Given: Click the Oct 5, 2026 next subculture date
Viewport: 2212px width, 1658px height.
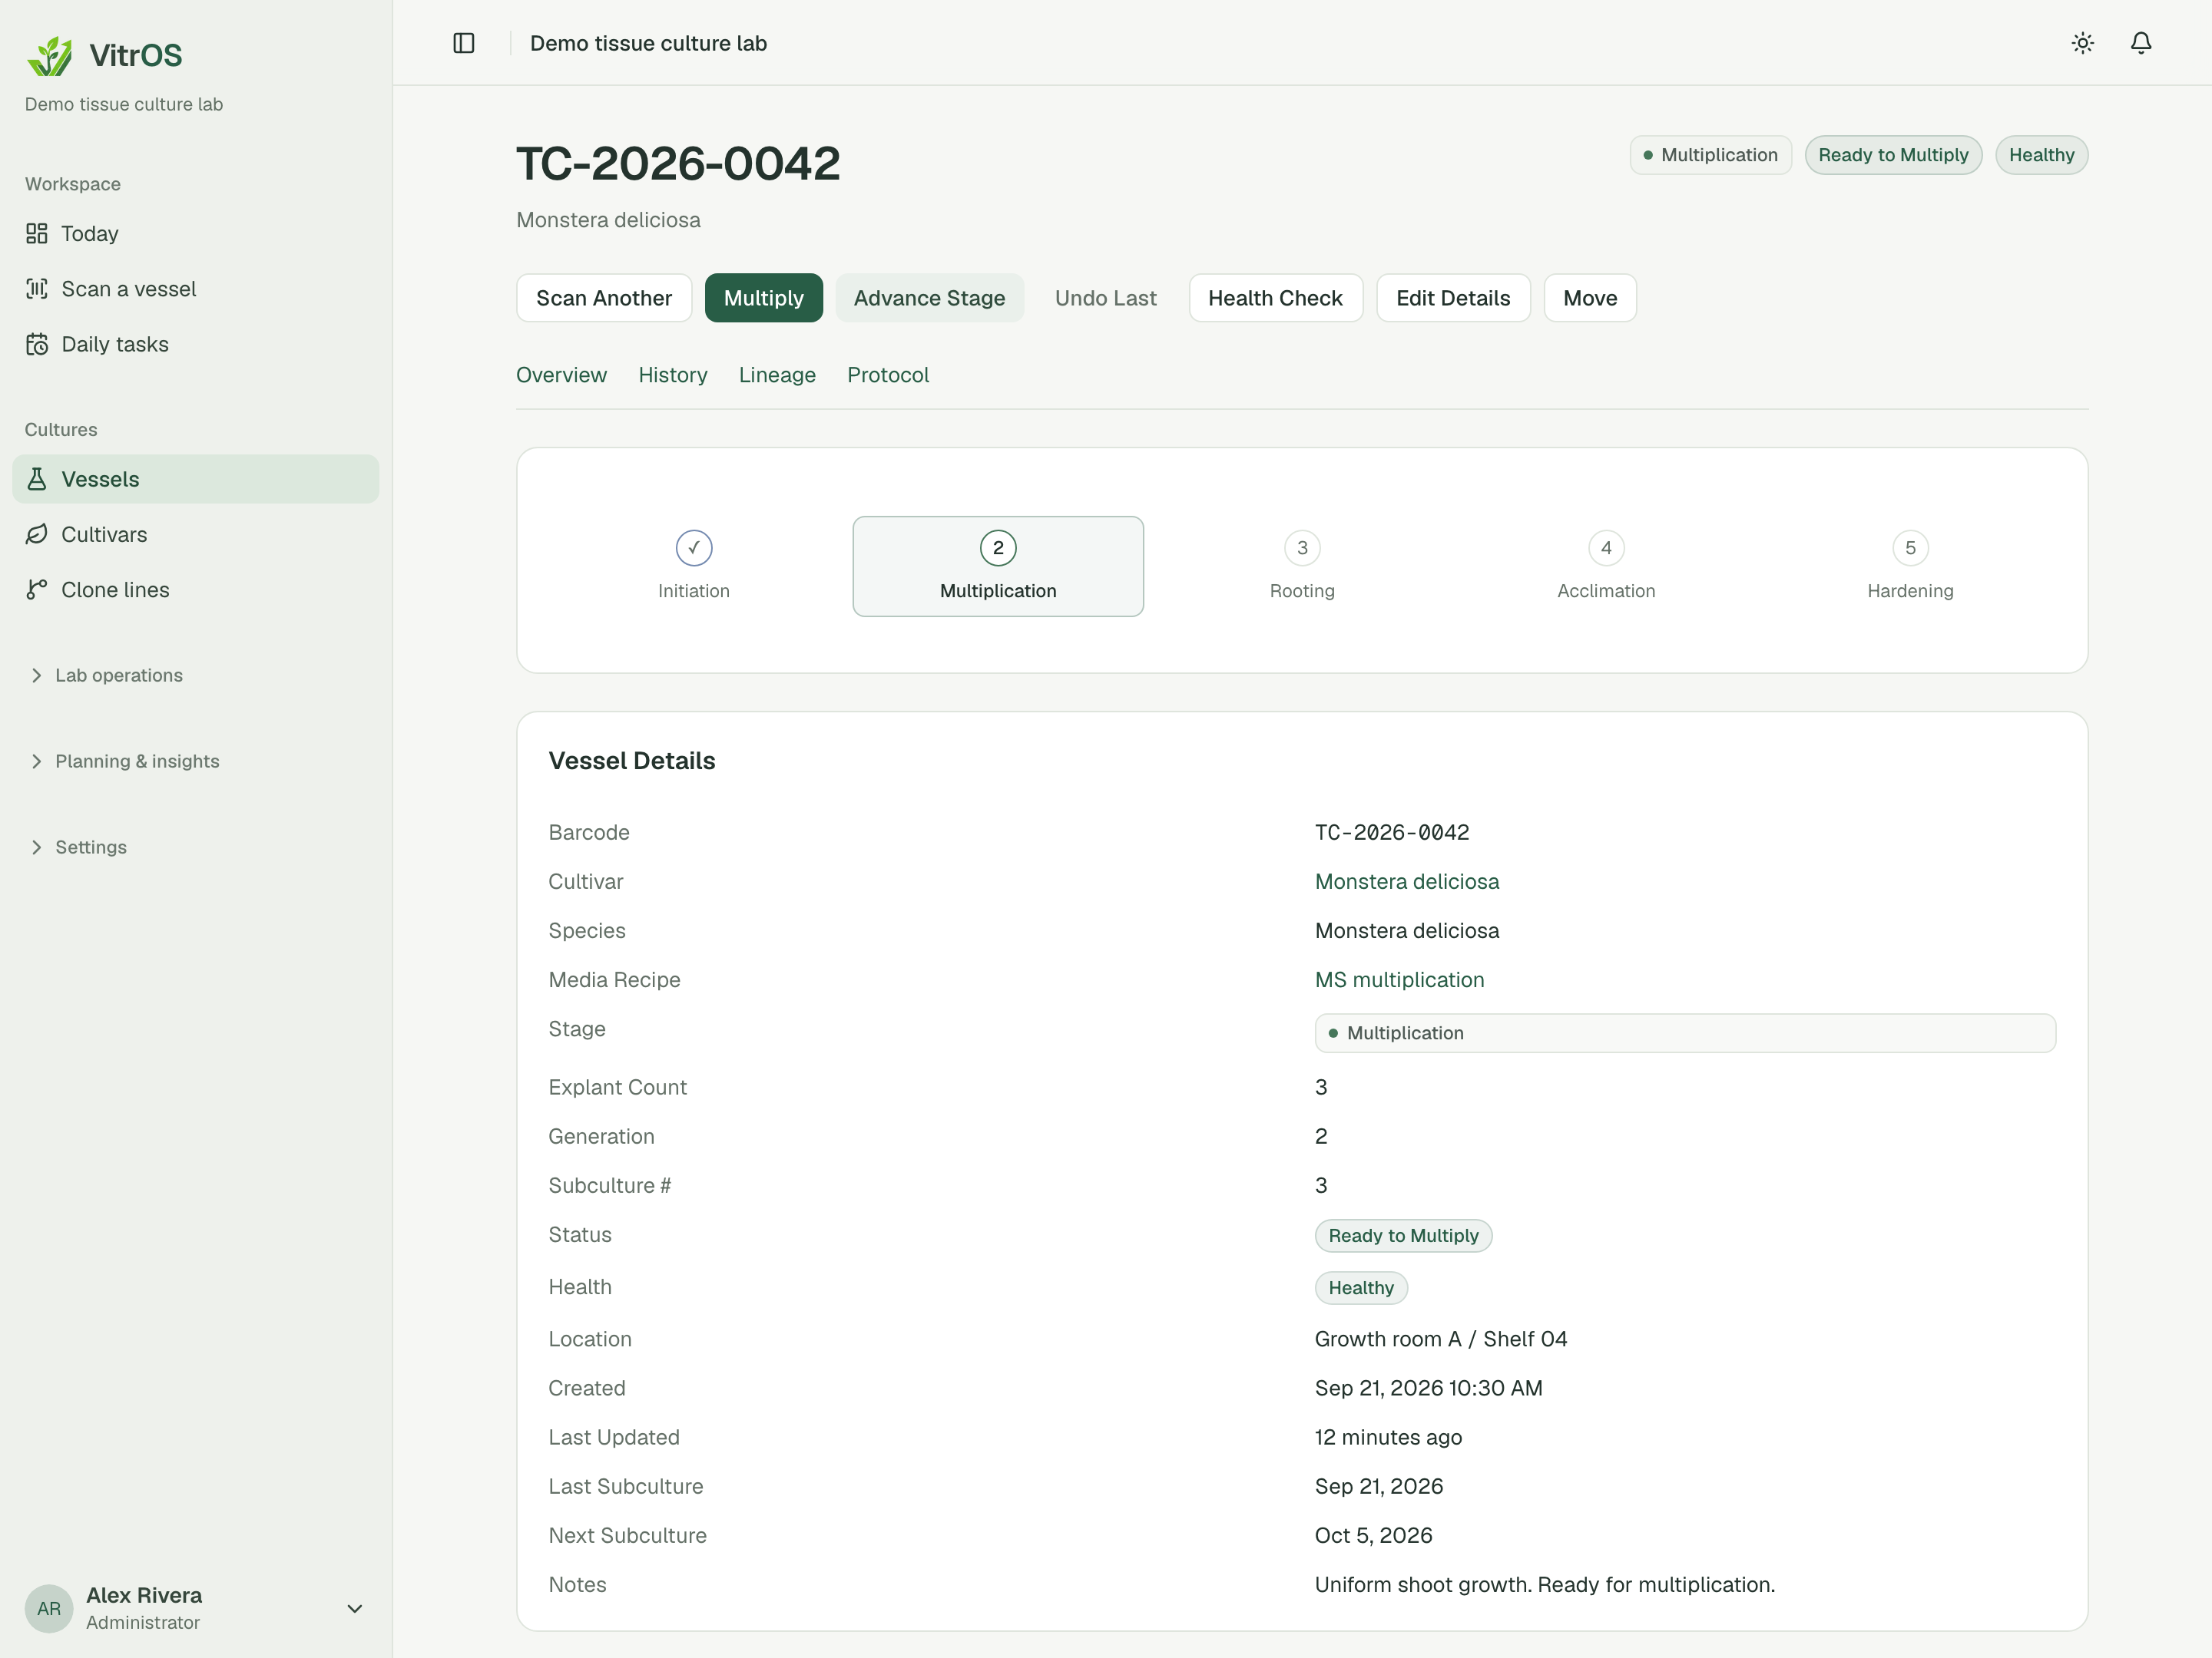Looking at the screenshot, I should (x=1373, y=1535).
